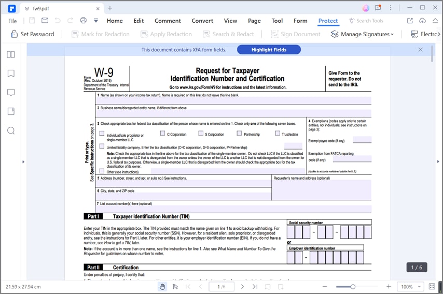Select the Hand tool icon

coord(162,287)
